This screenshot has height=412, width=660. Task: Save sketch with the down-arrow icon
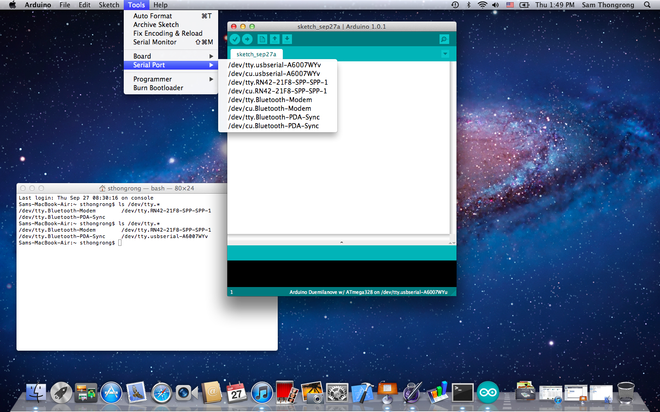[287, 39]
